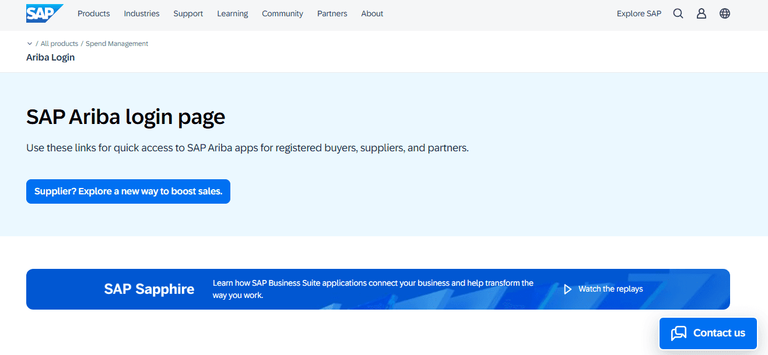Expand the breadcrumb chevron arrow
The image size is (768, 355).
(30, 44)
